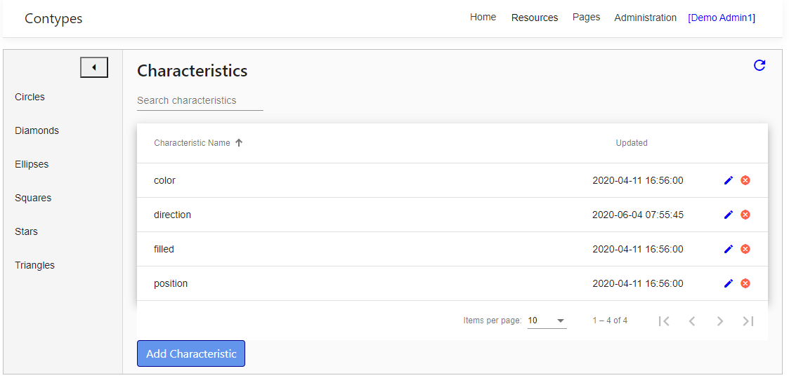
Task: Open the Demo Admin1 user link
Action: click(x=721, y=18)
